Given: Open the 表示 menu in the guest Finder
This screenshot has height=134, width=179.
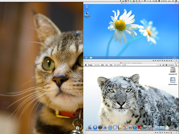Looking at the screenshot, I should pyautogui.click(x=107, y=65).
